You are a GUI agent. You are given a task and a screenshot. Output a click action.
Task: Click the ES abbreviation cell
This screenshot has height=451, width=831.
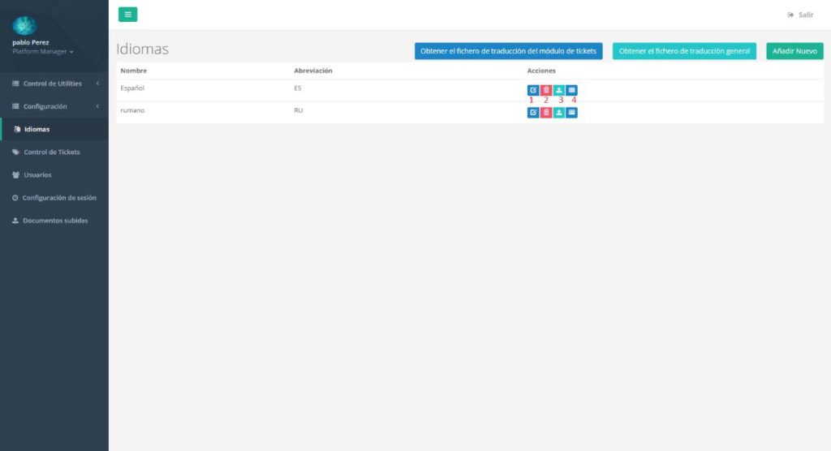pos(297,88)
